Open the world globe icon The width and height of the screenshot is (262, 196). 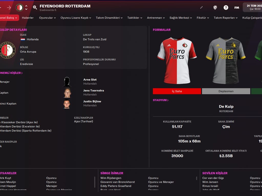coord(215,7)
